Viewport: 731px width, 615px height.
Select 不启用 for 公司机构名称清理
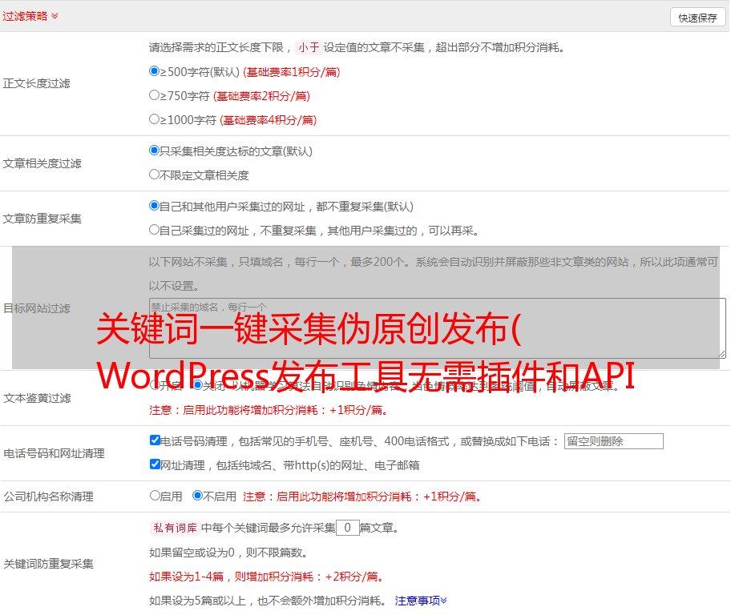click(x=197, y=496)
